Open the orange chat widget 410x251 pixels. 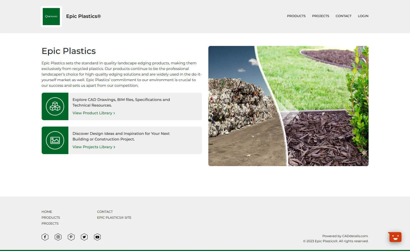point(395,237)
